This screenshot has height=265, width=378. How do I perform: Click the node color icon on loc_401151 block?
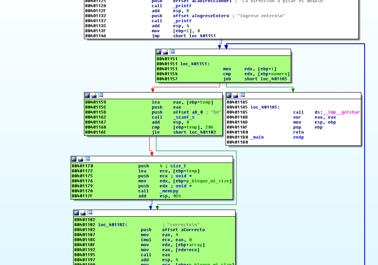pyautogui.click(x=159, y=52)
